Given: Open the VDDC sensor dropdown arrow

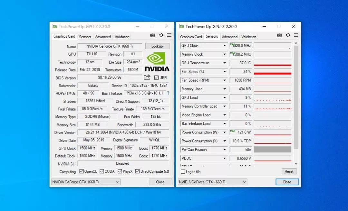Looking at the screenshot, I should (x=225, y=158).
